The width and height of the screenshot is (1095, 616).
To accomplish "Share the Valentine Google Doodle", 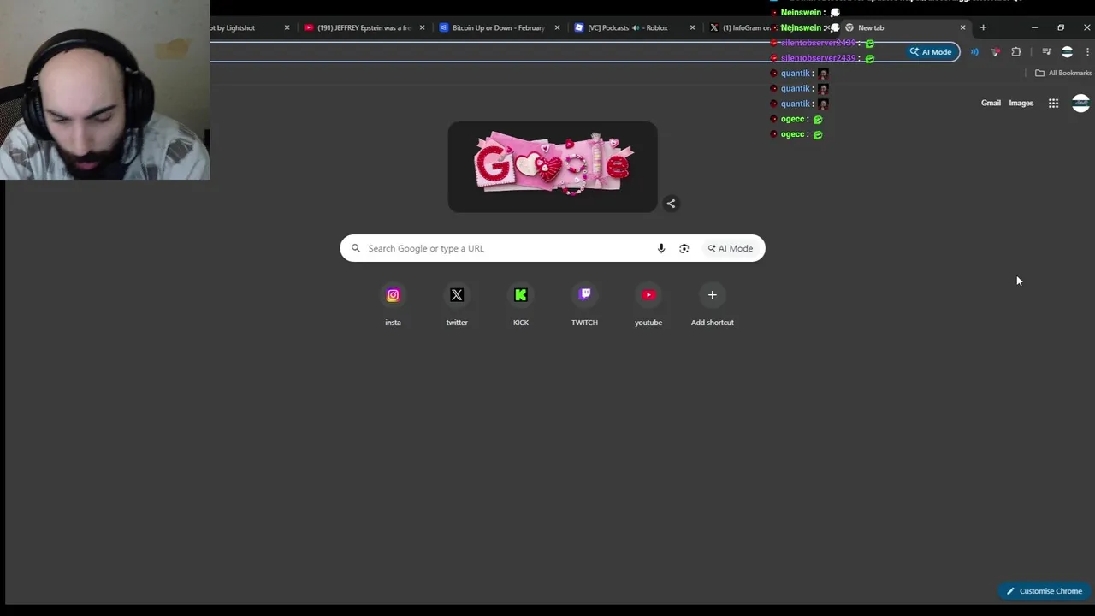I will click(671, 204).
